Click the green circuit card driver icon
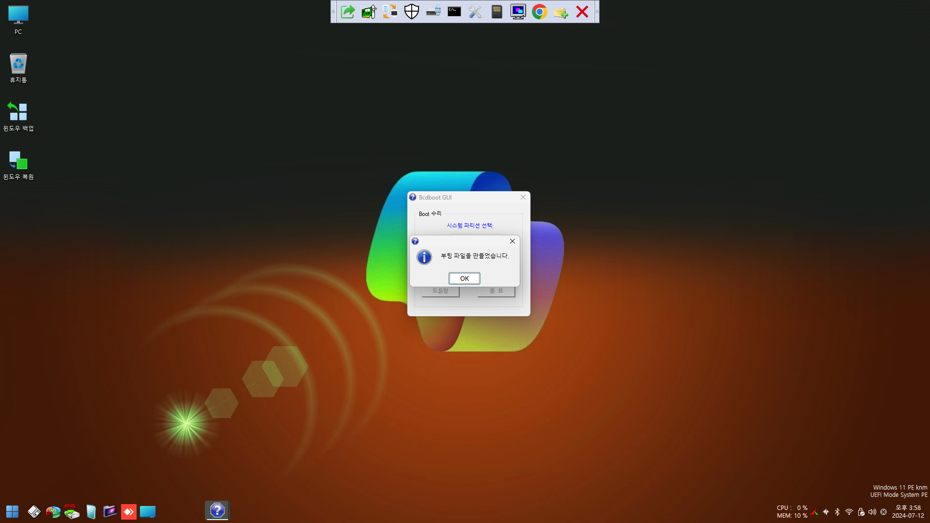 pos(369,12)
